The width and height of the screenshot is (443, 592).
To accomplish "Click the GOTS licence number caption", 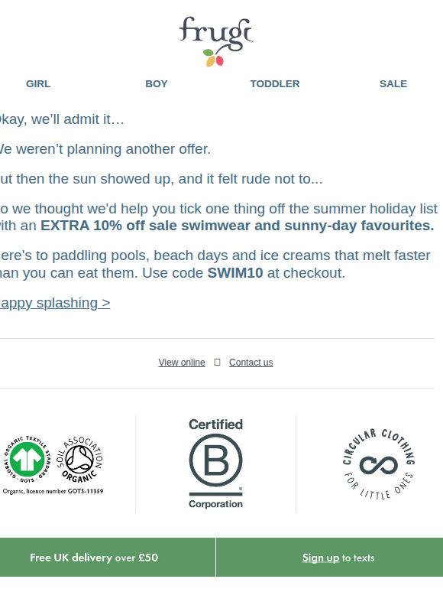I will pyautogui.click(x=53, y=491).
